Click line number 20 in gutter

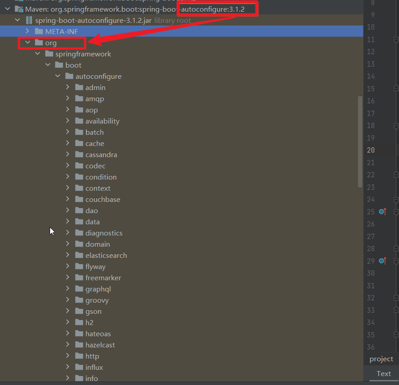[x=371, y=150]
